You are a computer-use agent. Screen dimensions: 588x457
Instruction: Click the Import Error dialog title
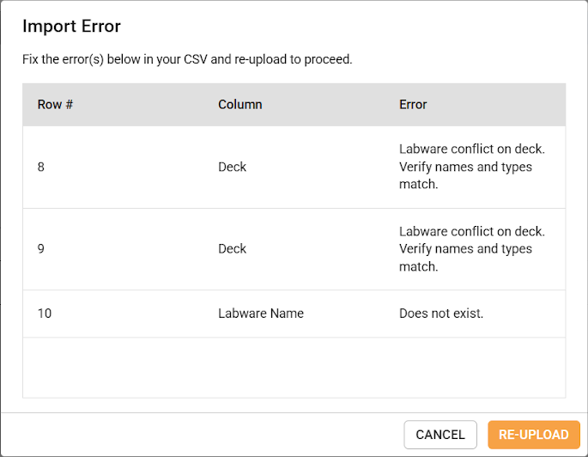pos(71,26)
